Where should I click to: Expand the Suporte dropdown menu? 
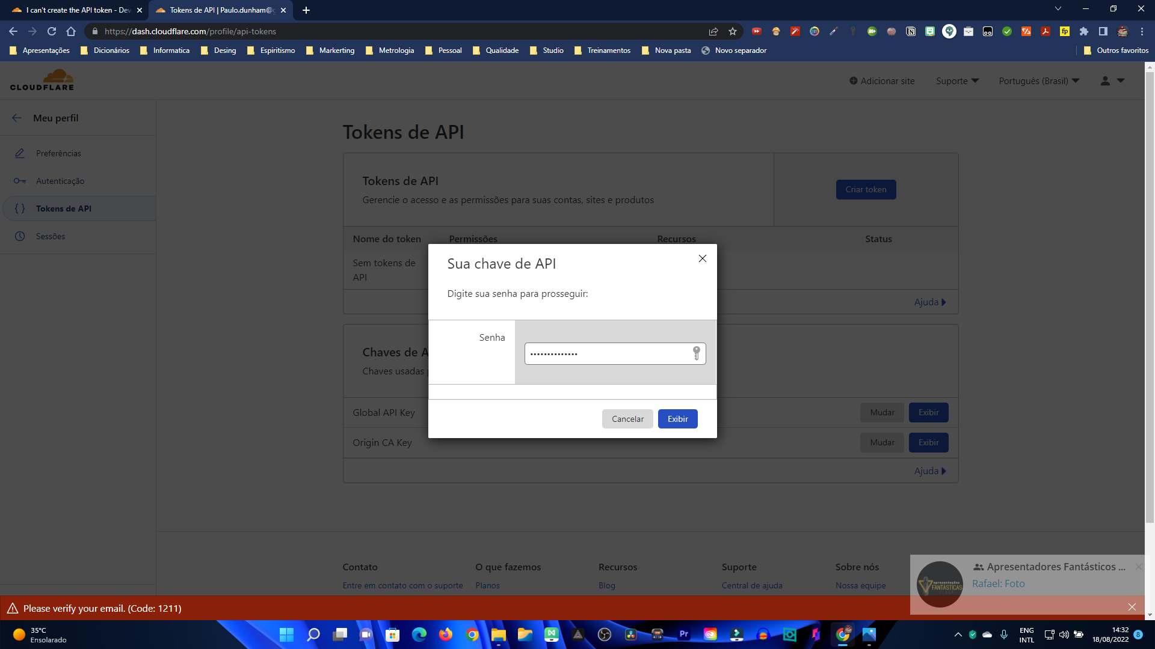957,81
